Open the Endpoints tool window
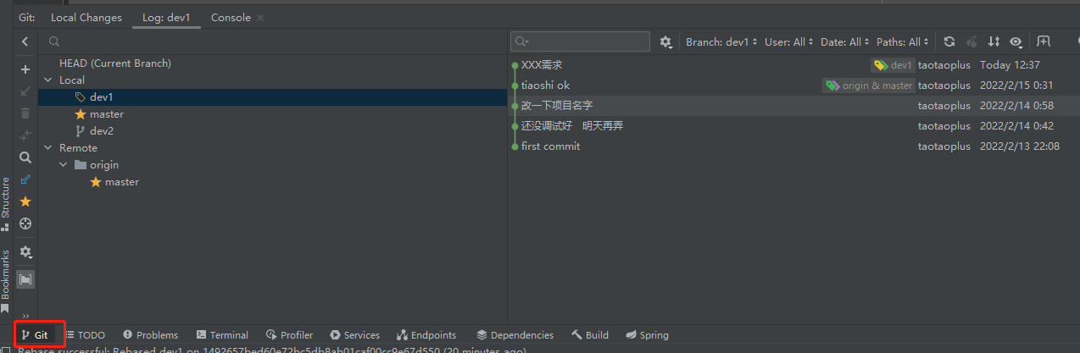The height and width of the screenshot is (353, 1080). pyautogui.click(x=426, y=335)
